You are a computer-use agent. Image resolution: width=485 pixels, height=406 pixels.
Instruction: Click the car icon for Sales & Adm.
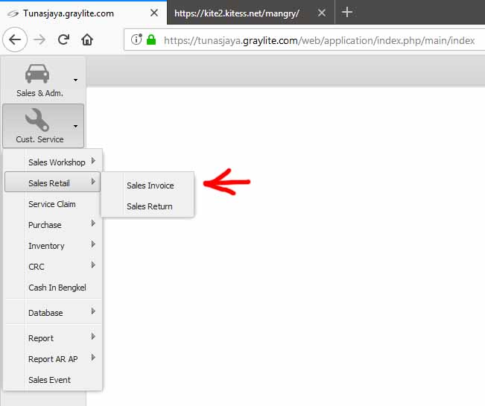pos(37,74)
